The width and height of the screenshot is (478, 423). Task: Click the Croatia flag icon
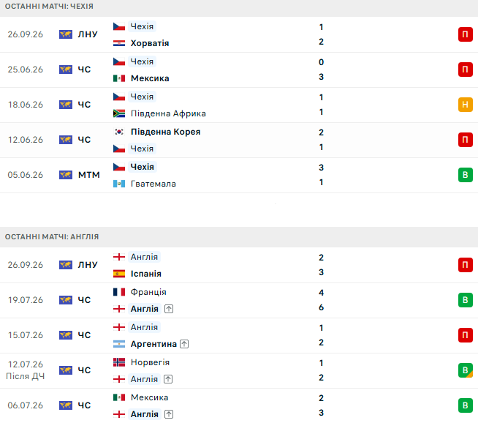pos(119,43)
